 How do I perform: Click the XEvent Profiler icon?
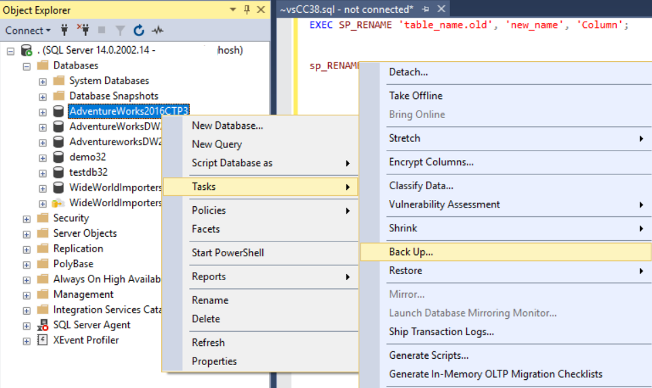[43, 341]
